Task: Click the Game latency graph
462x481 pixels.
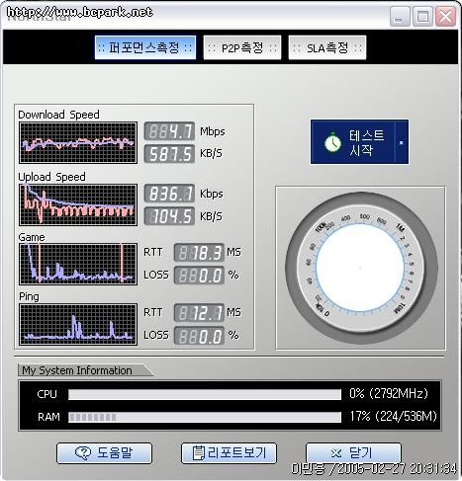Action: (78, 264)
